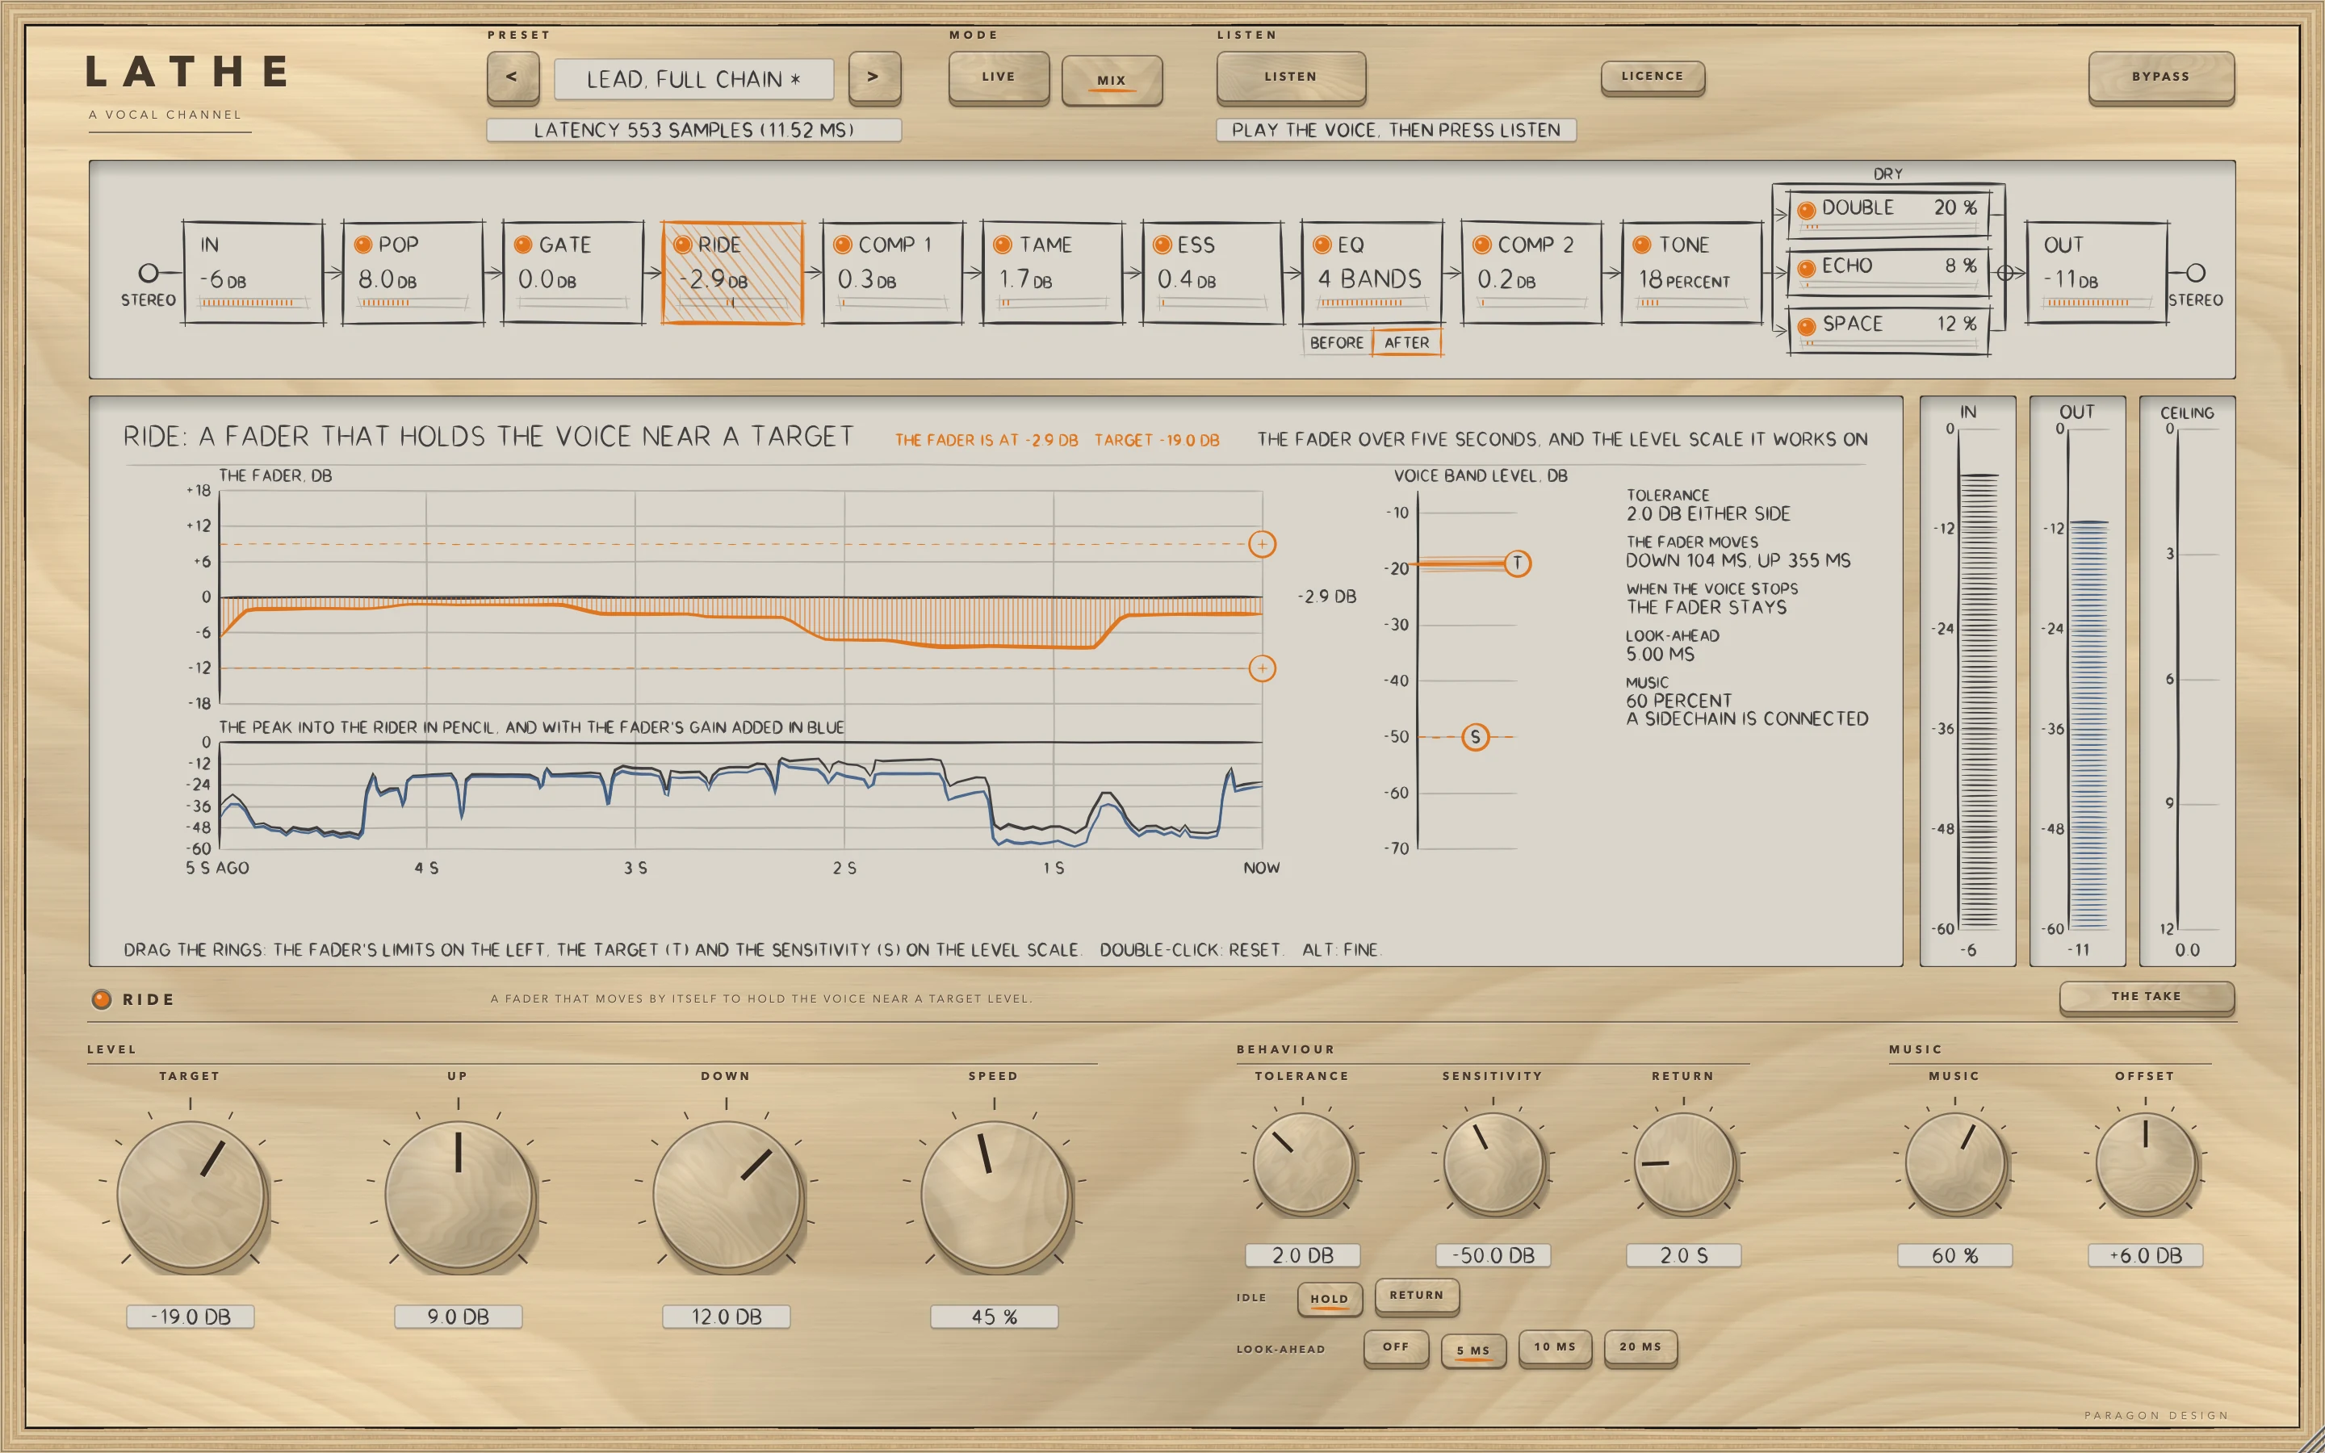Toggle the GATE module power light
The height and width of the screenshot is (1453, 2325).
pos(522,245)
